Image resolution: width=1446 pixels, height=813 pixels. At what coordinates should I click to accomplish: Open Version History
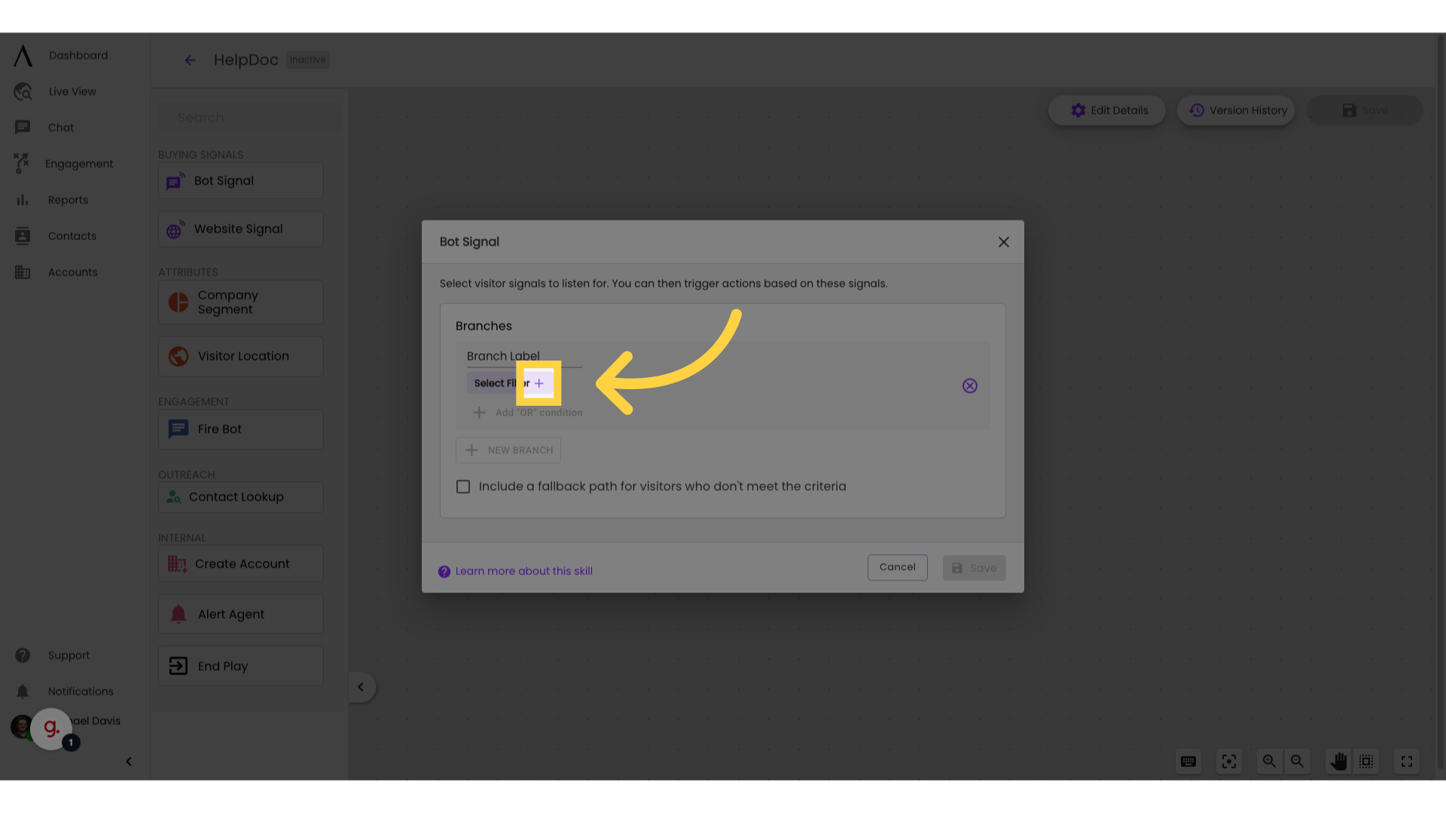click(1236, 110)
